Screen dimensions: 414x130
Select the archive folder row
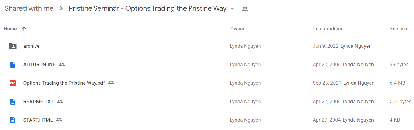207,46
